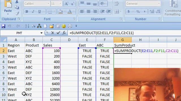Set Middle Align vertical alignment
This screenshot has height=101, width=181.
(89, 3)
